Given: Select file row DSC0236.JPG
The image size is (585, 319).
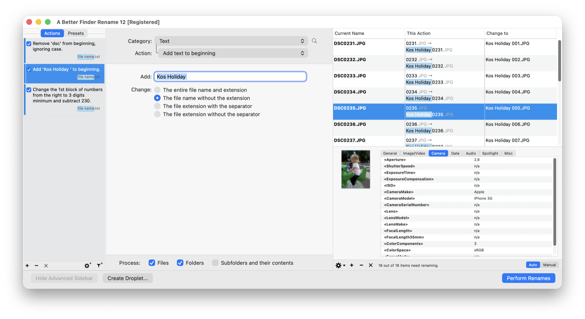Looking at the screenshot, I should tap(445, 128).
